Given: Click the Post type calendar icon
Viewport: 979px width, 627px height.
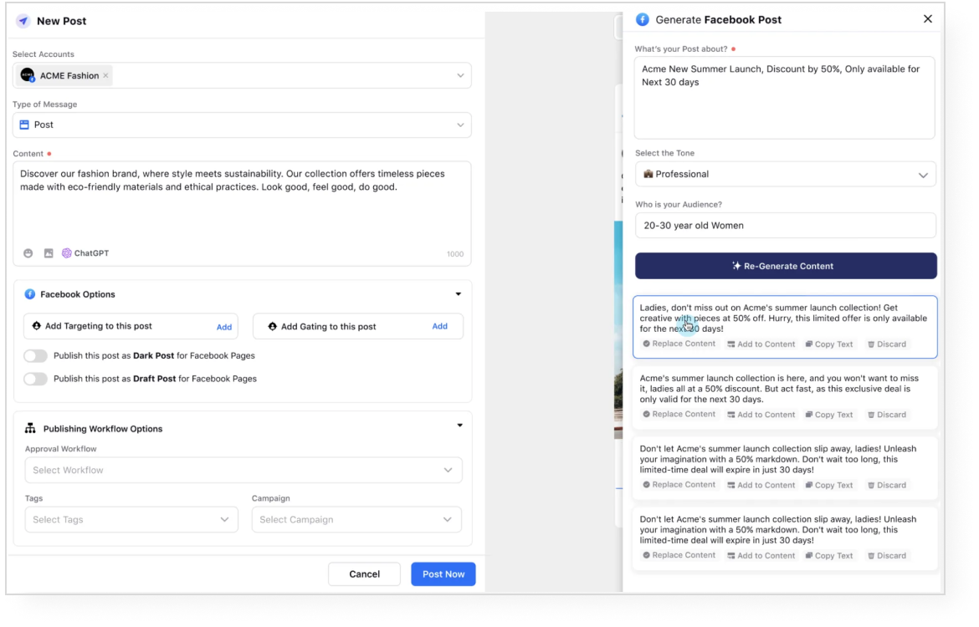Looking at the screenshot, I should pyautogui.click(x=24, y=125).
